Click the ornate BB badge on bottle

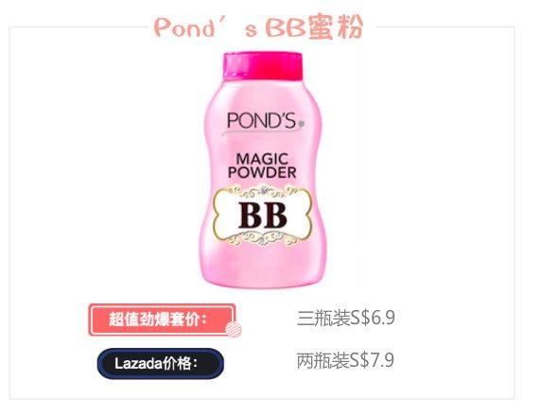click(x=263, y=216)
